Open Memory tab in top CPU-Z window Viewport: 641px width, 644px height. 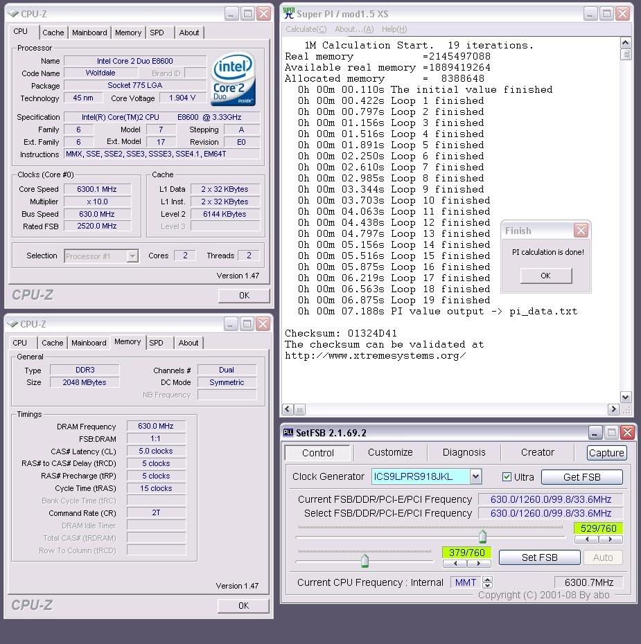pos(128,33)
